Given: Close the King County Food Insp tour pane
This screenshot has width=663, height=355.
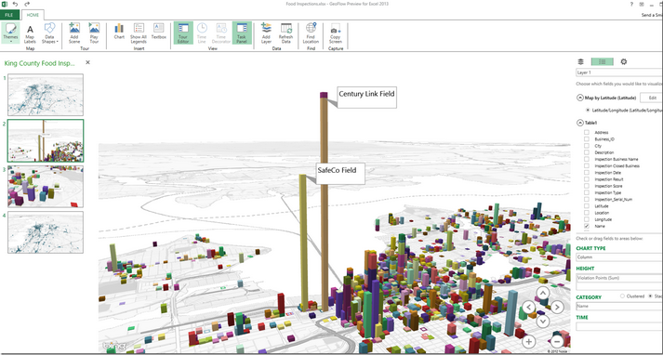Looking at the screenshot, I should [87, 62].
